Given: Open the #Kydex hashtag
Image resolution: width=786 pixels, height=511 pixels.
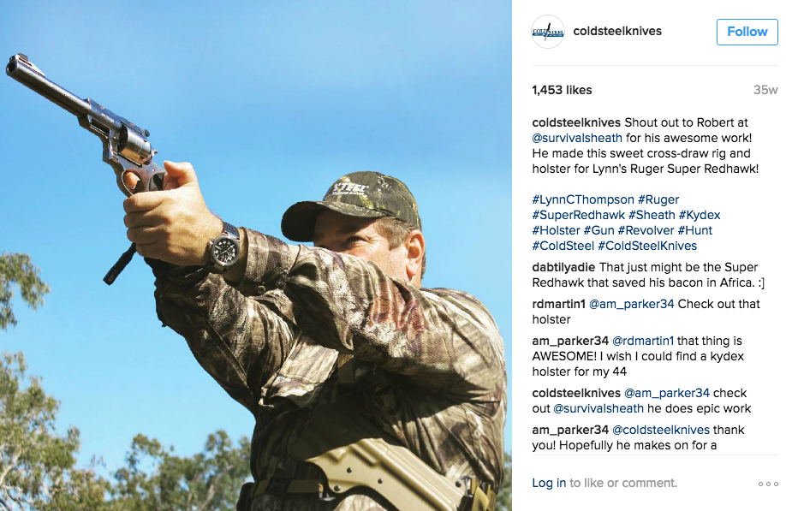Looking at the screenshot, I should point(700,216).
